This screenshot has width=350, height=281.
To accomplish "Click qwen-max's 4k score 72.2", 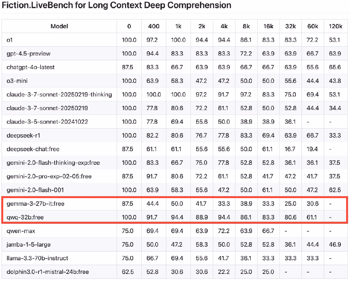I will (224, 231).
